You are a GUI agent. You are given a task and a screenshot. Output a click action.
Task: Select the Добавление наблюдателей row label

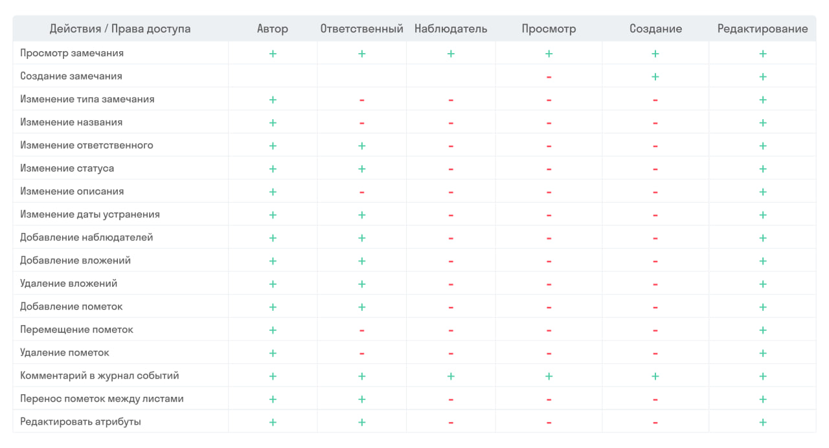86,238
